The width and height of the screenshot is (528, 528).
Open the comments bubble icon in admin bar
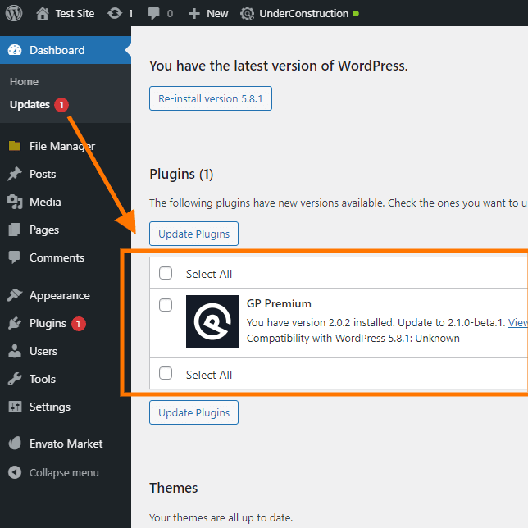[153, 13]
